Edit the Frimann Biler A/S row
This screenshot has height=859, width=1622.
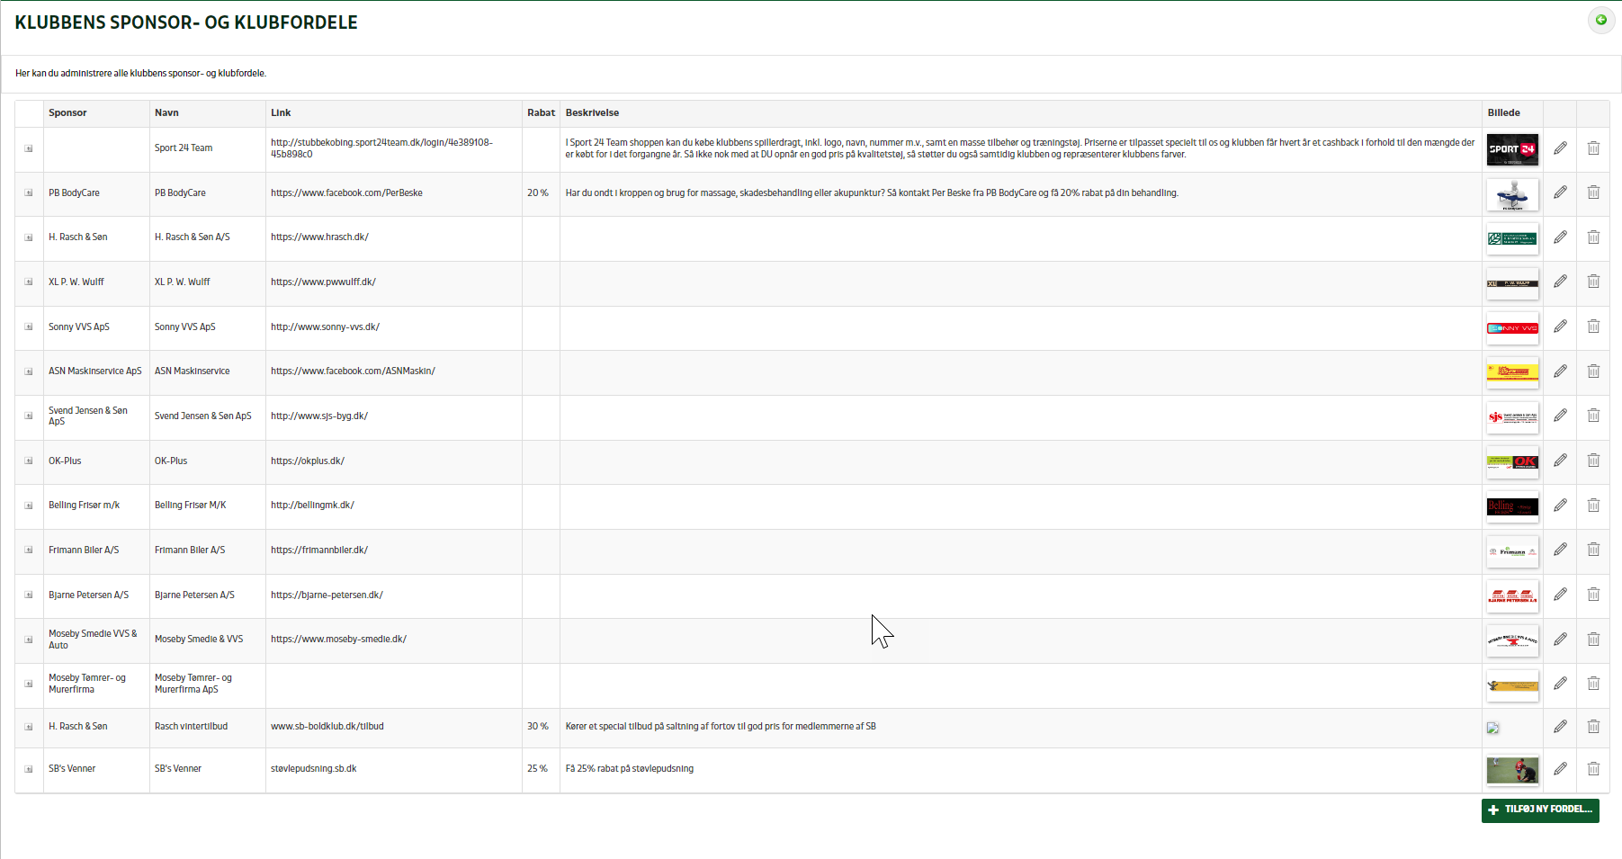point(1560,549)
